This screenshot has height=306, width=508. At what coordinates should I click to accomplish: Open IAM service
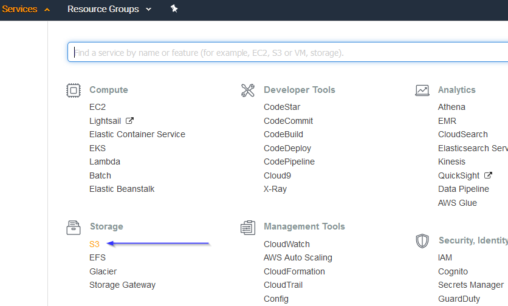(x=445, y=257)
